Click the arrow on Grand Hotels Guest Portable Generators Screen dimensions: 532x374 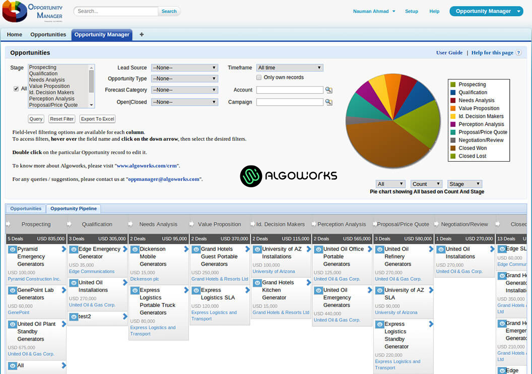pos(247,249)
